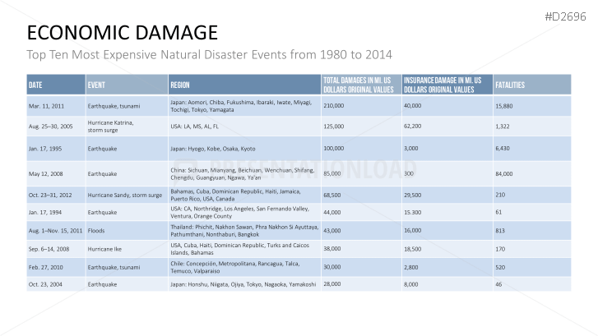Image resolution: width=598 pixels, height=336 pixels.
Task: Select the Total Damages column header
Action: pos(360,85)
